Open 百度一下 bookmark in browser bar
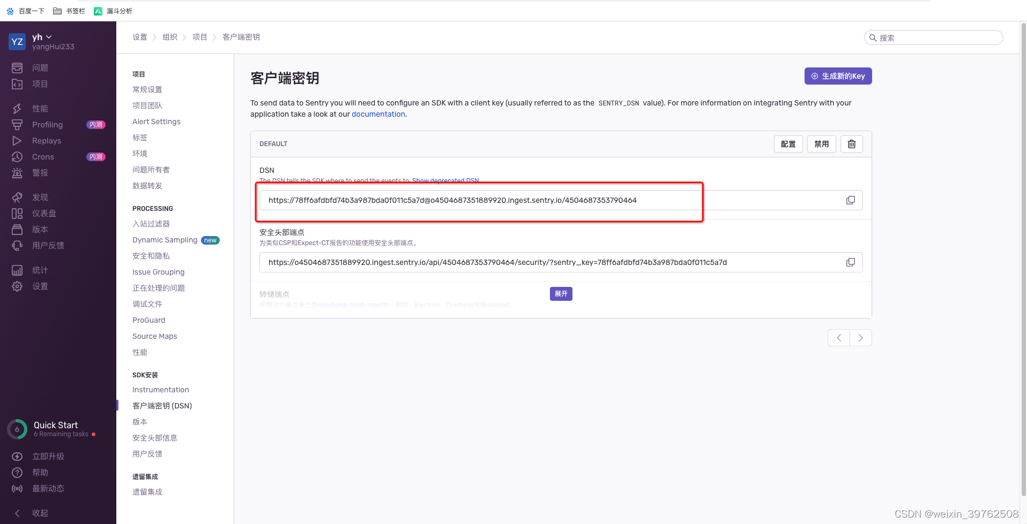 coord(25,11)
